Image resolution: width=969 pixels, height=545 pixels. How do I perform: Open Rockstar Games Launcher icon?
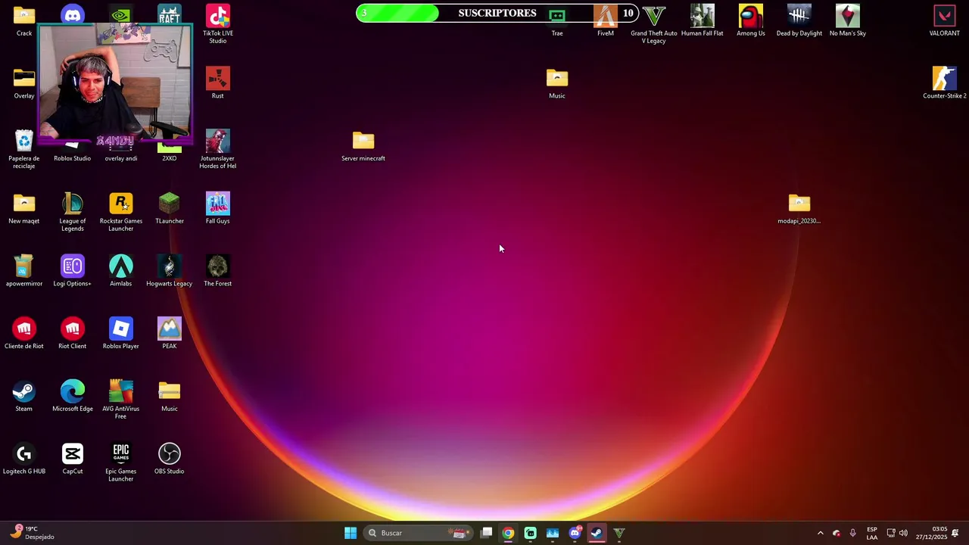coord(121,212)
